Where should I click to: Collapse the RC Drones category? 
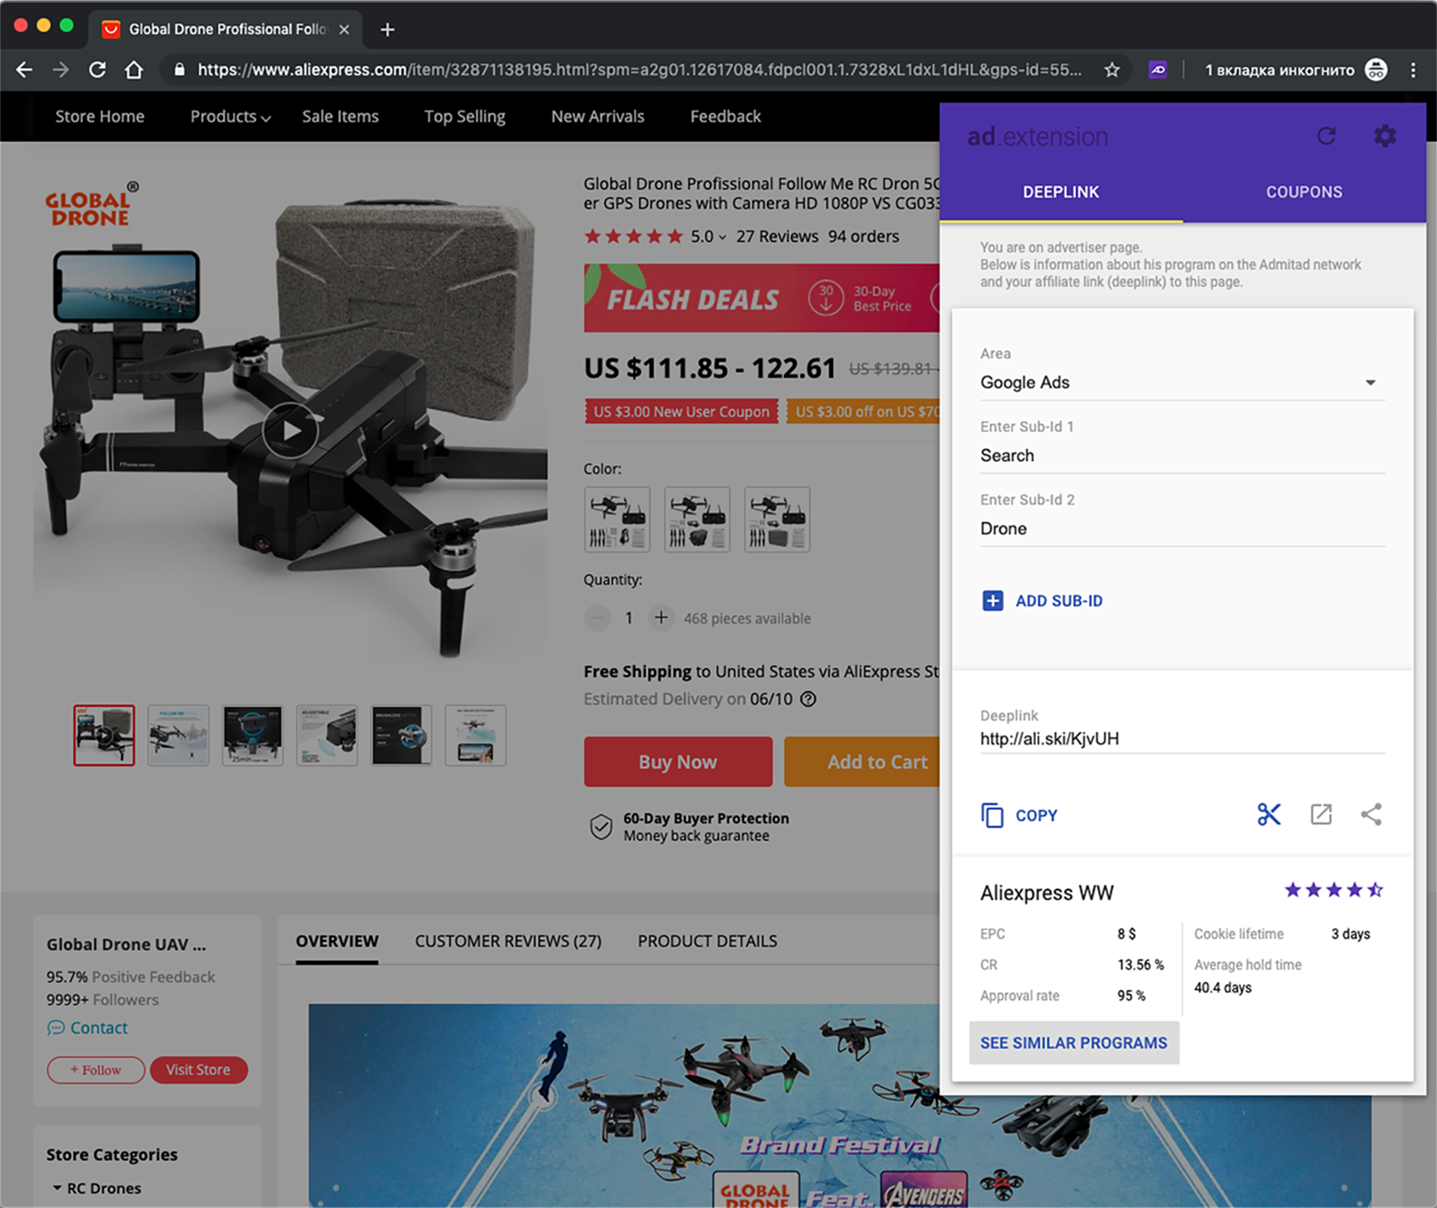tap(57, 1188)
